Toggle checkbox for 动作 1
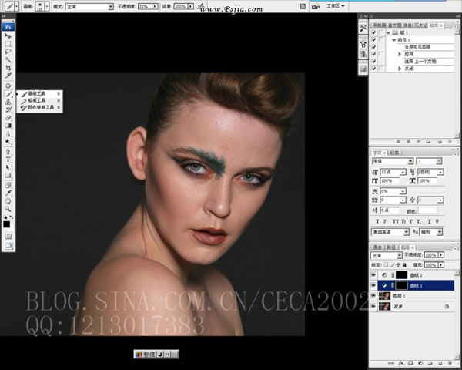The image size is (462, 370). point(373,39)
